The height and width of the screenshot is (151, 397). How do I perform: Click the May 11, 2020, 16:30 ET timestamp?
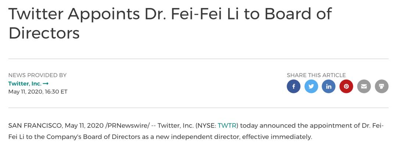click(38, 91)
